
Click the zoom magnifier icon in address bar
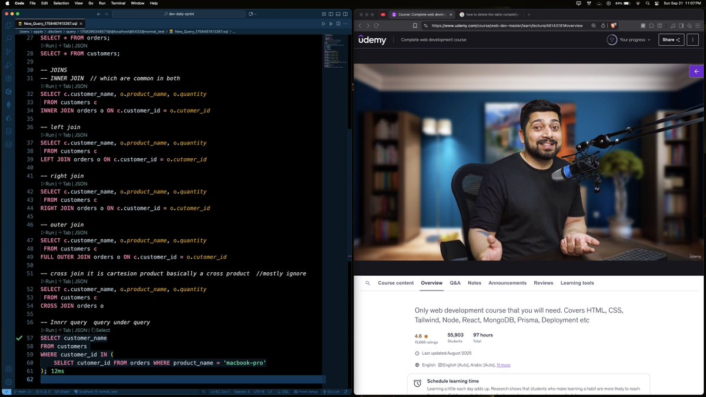pyautogui.click(x=594, y=25)
